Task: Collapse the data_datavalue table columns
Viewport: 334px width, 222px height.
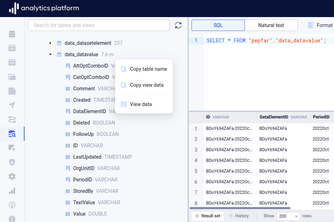Action: point(50,54)
